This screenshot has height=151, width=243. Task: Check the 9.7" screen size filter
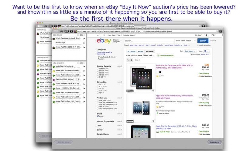click(98, 87)
